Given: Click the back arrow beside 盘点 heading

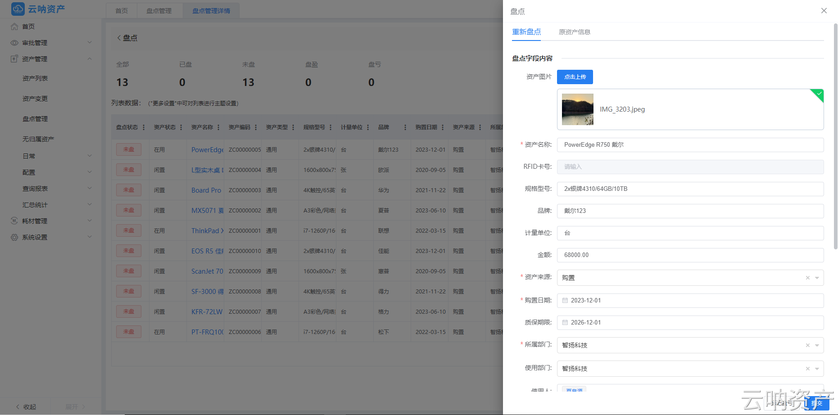Looking at the screenshot, I should tap(119, 38).
